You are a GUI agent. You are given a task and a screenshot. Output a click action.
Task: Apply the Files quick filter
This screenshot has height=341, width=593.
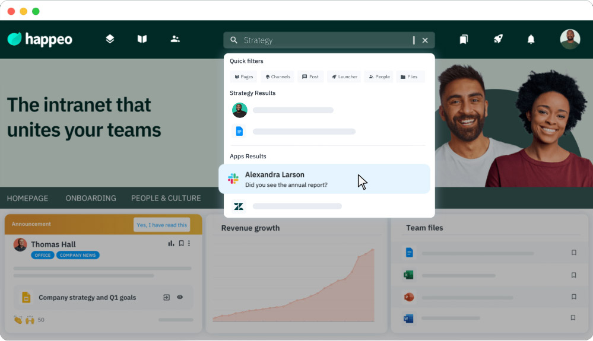(x=410, y=77)
